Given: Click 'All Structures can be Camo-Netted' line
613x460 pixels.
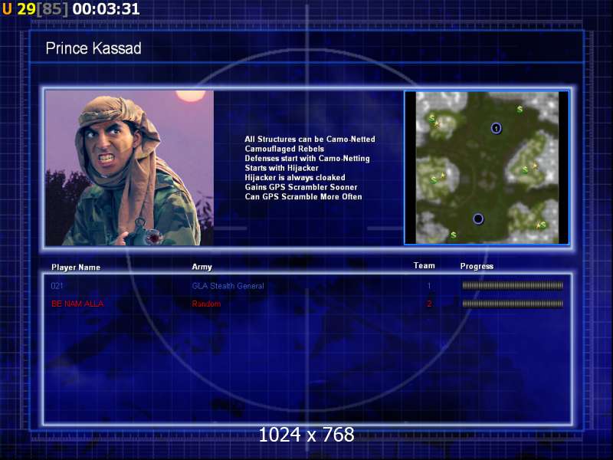Looking at the screenshot, I should point(310,140).
